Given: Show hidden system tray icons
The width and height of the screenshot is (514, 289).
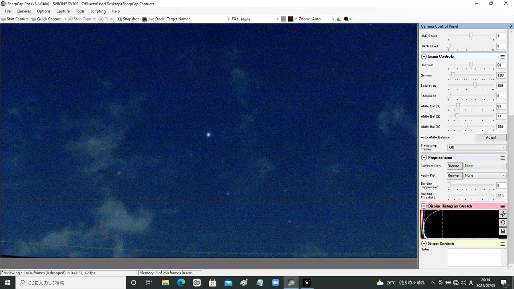Looking at the screenshot, I should point(432,283).
